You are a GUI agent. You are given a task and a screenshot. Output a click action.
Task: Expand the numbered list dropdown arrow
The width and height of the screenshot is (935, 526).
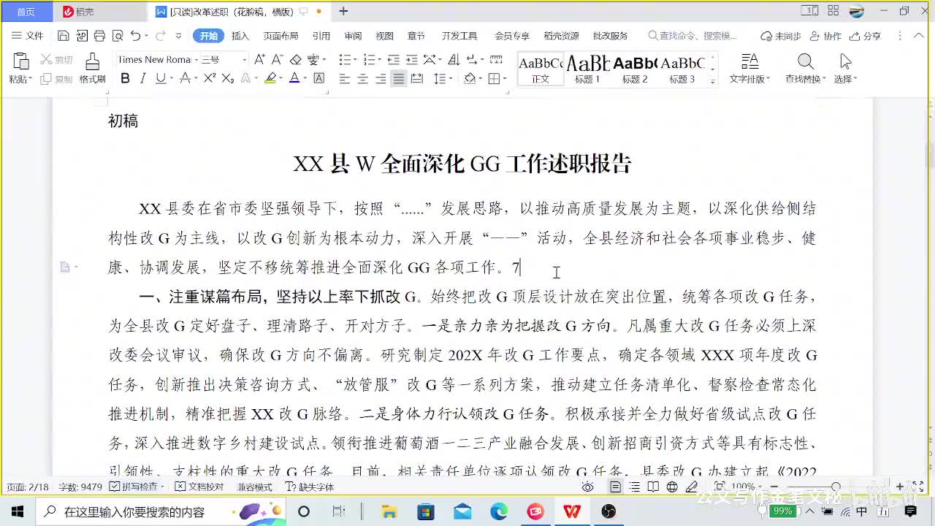(x=379, y=60)
